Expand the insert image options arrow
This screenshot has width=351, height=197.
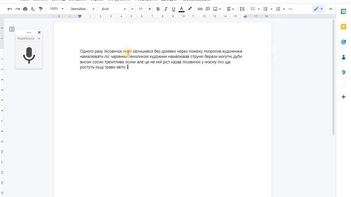pos(220,9)
